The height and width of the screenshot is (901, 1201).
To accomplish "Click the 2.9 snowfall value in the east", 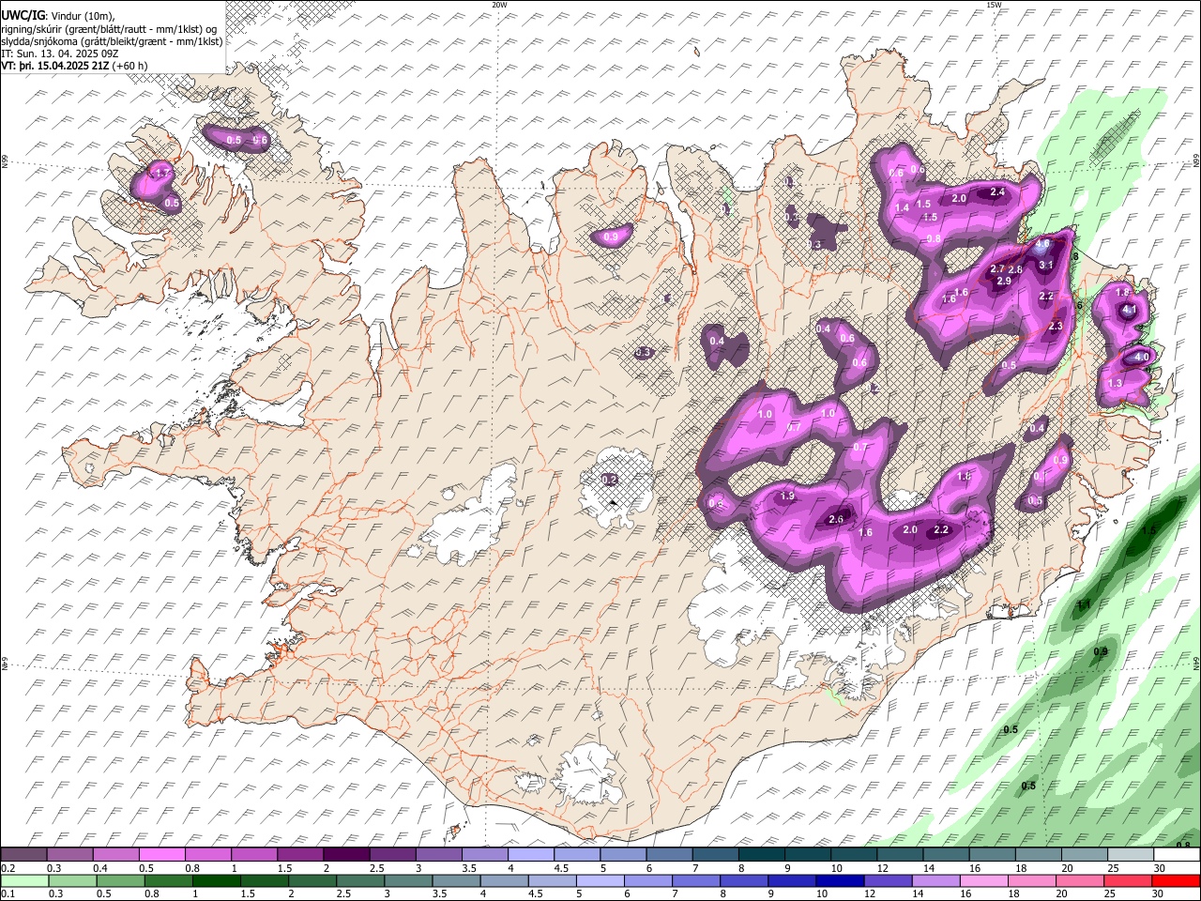I will [x=1003, y=282].
